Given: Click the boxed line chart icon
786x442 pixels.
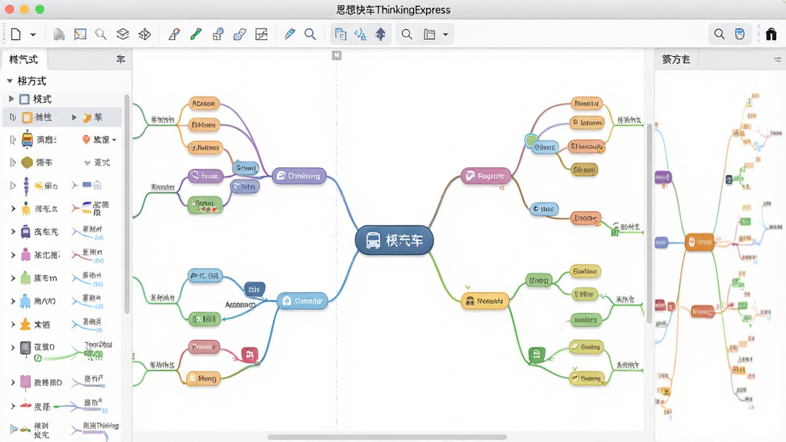Looking at the screenshot, I should (261, 34).
